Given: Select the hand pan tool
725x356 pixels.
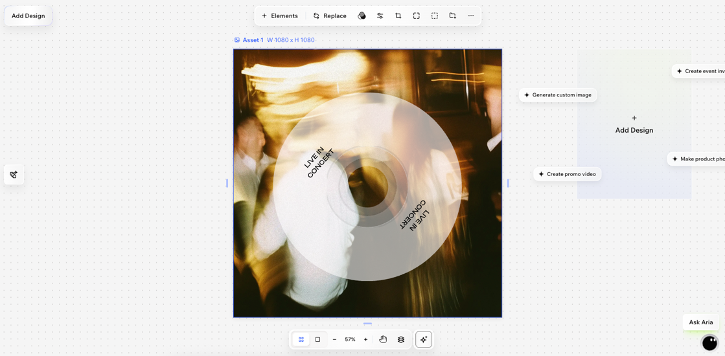Looking at the screenshot, I should [383, 339].
